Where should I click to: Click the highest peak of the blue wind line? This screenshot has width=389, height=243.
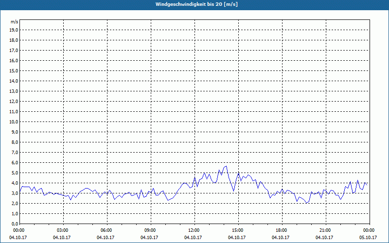click(x=226, y=166)
